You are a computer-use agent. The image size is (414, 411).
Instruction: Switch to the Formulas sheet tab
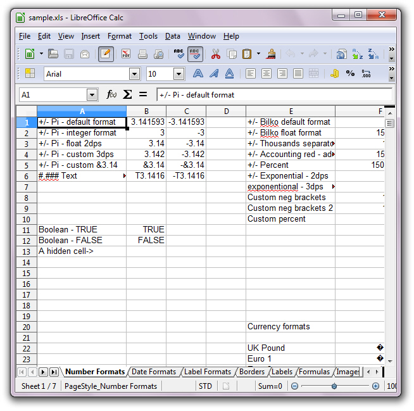click(x=314, y=372)
